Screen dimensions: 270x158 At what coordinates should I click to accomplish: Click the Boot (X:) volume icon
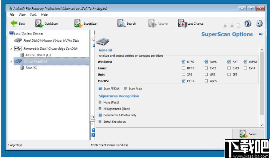pos(22,68)
